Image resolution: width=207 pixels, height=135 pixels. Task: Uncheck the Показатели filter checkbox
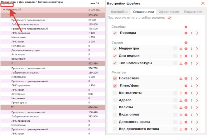pos(115,79)
